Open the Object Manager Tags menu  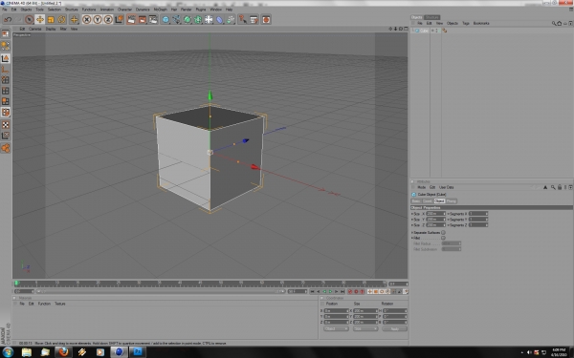[x=466, y=23]
